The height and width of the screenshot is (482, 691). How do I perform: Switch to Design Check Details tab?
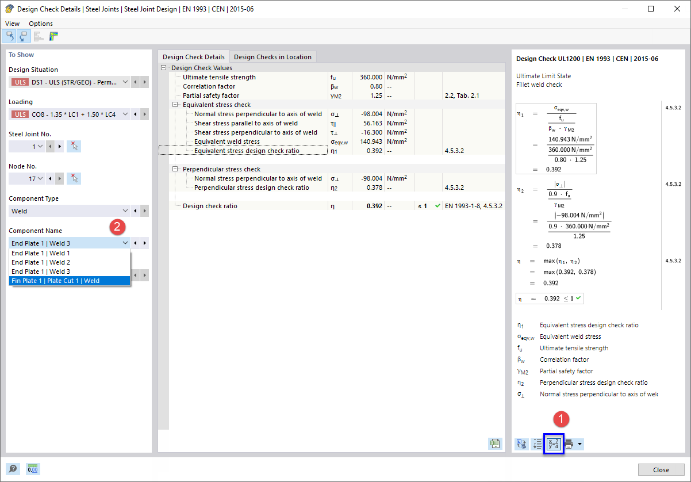tap(194, 57)
